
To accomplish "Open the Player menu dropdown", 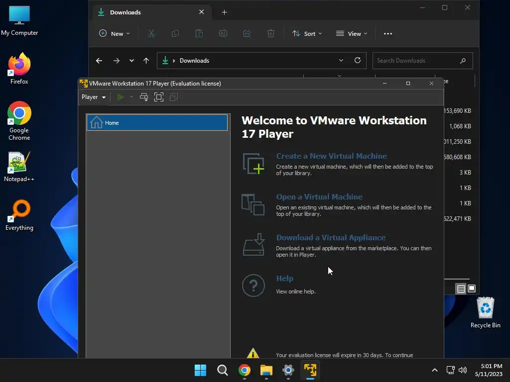I will (93, 97).
